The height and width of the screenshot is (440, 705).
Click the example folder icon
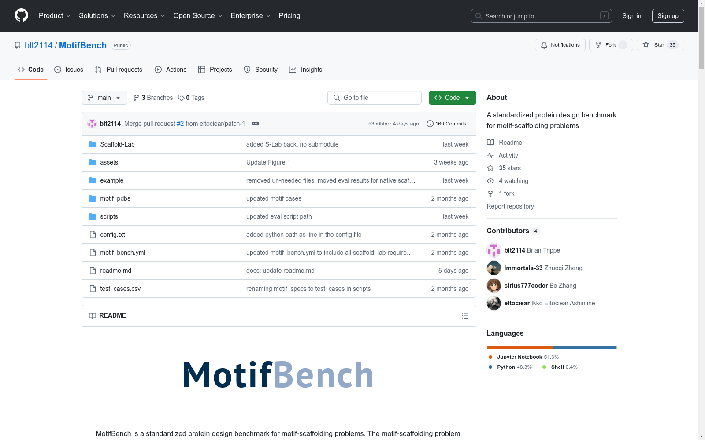tap(93, 180)
